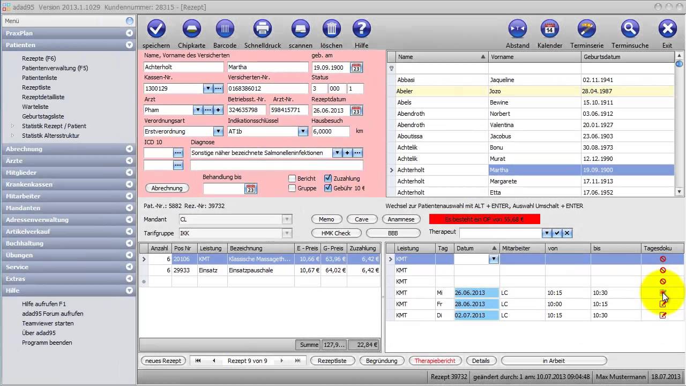Expand the Indikationsschlüssel dropdown
Screen dimensions: 686x386
pyautogui.click(x=303, y=131)
